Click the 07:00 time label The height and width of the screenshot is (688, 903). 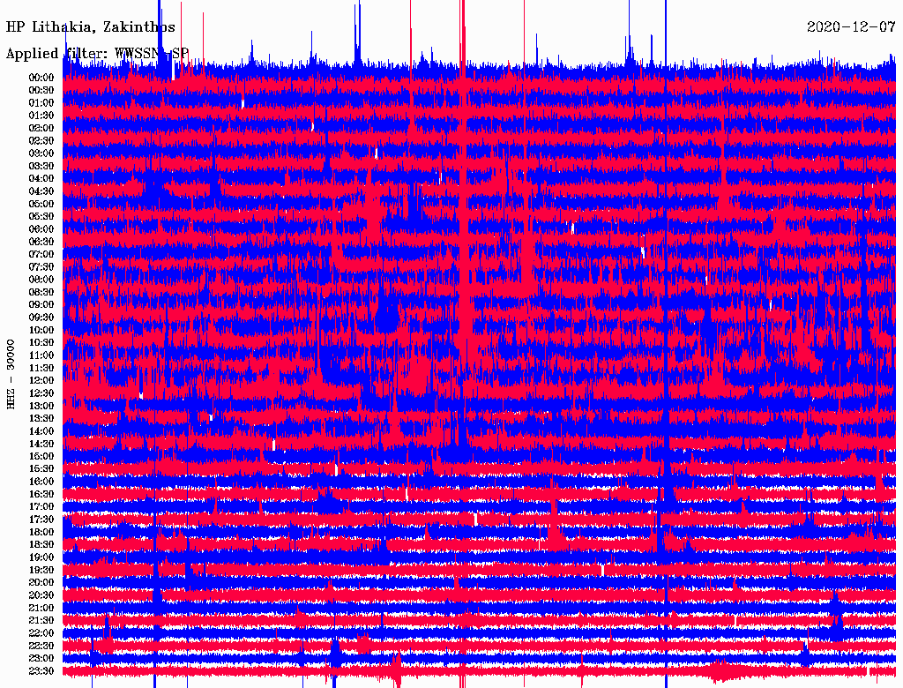coord(41,254)
